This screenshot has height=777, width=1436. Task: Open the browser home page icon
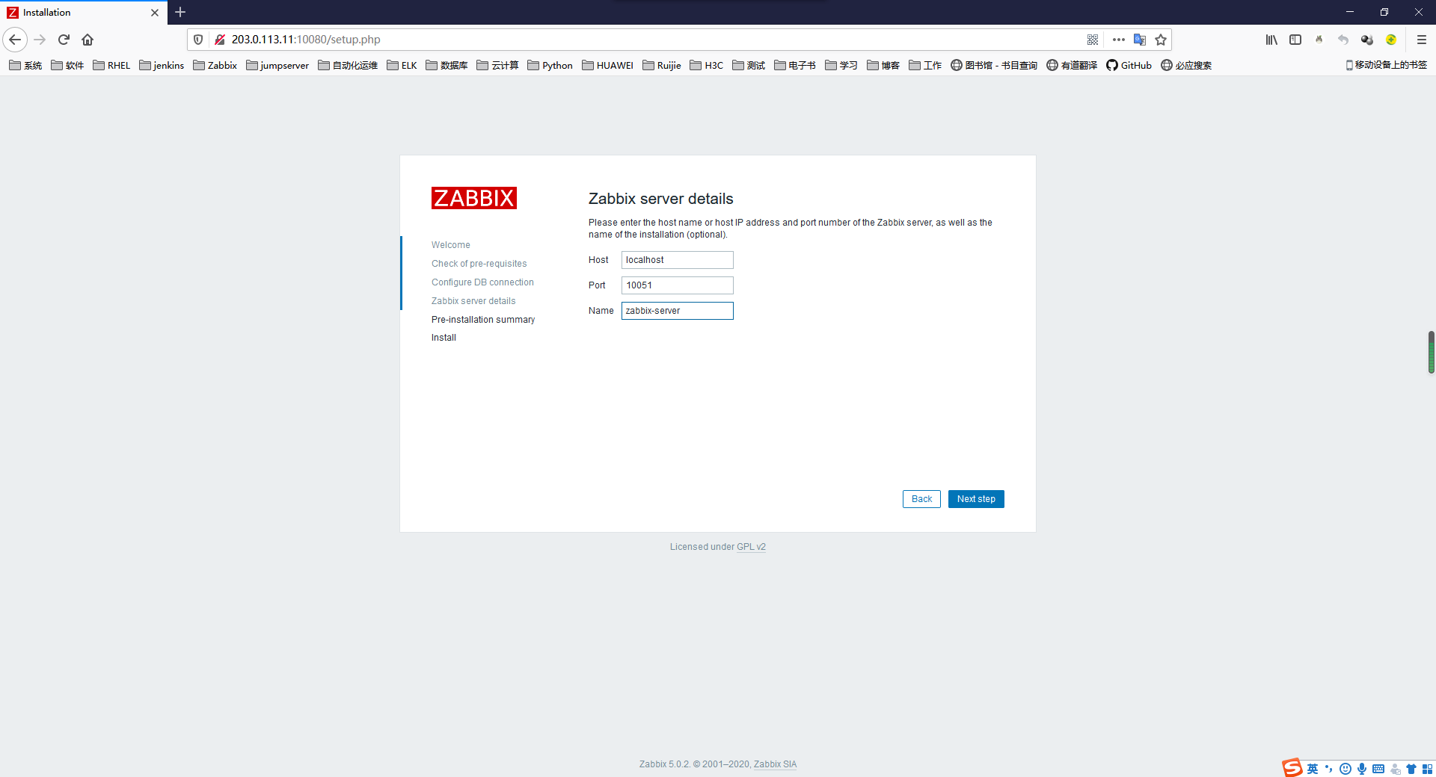88,40
